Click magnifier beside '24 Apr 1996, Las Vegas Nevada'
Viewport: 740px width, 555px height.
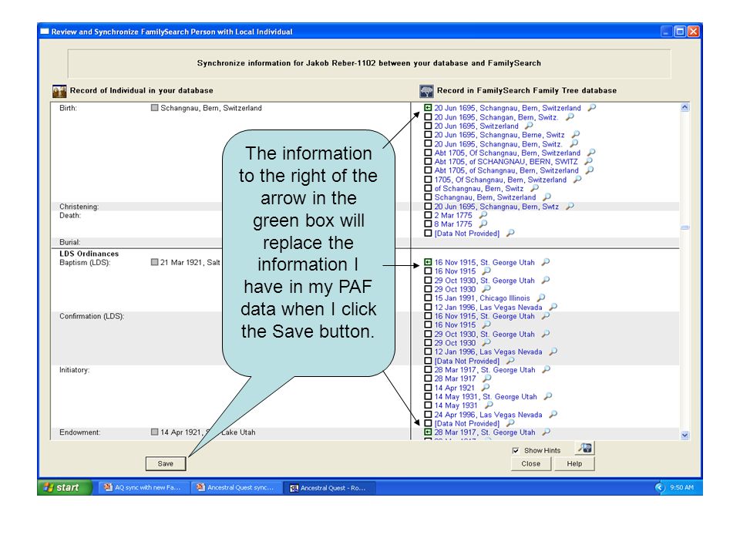553,415
